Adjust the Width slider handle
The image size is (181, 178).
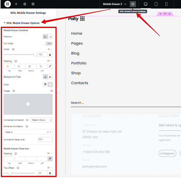click(35, 54)
